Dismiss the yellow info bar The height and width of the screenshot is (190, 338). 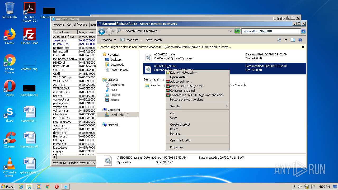click(303, 47)
